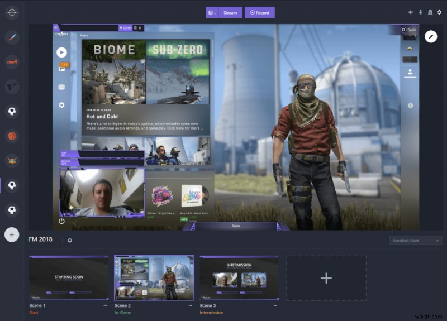Image resolution: width=447 pixels, height=321 pixels.
Task: Open app settings gear in top right
Action: pyautogui.click(x=439, y=12)
